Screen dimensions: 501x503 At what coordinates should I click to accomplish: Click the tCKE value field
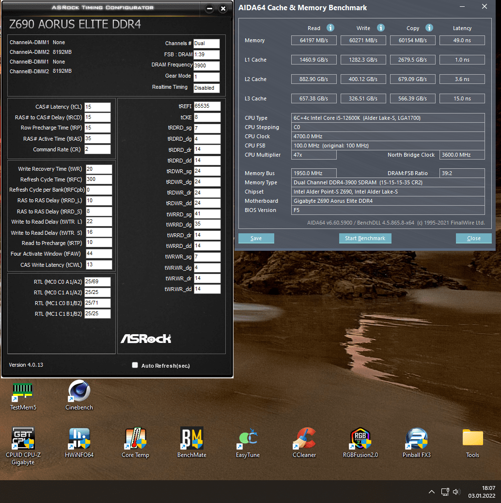pyautogui.click(x=207, y=117)
